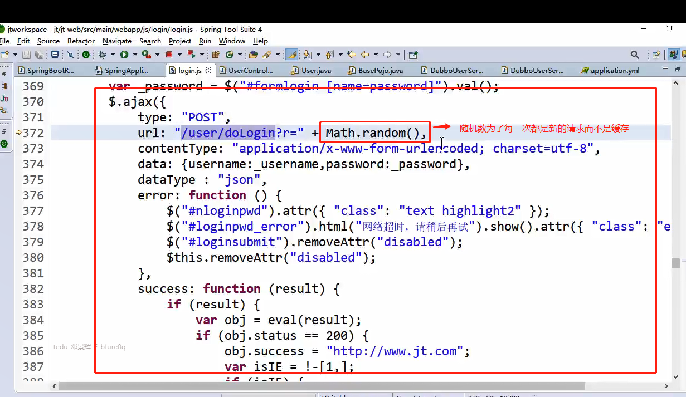The image size is (686, 397).
Task: Run the application with green Run icon
Action: click(124, 55)
